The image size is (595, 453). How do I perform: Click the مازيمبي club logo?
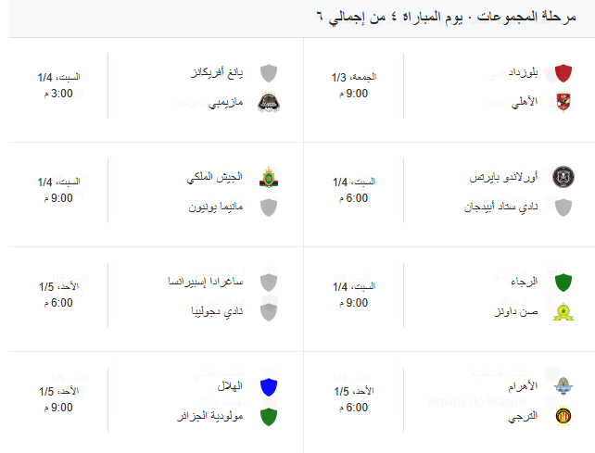[x=269, y=102]
